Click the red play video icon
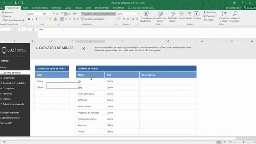256x144 pixels. 84,48
